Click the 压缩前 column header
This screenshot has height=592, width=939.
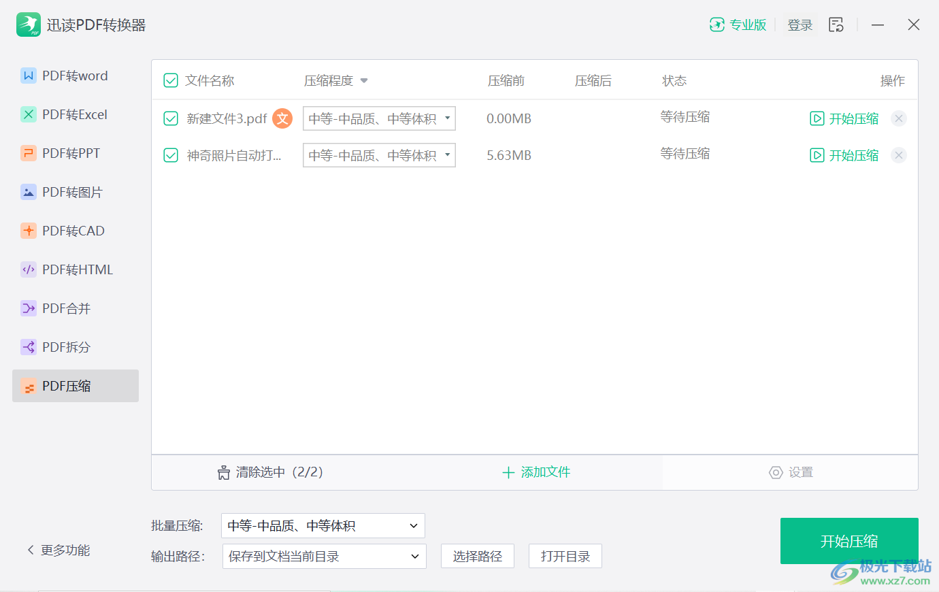tap(506, 81)
